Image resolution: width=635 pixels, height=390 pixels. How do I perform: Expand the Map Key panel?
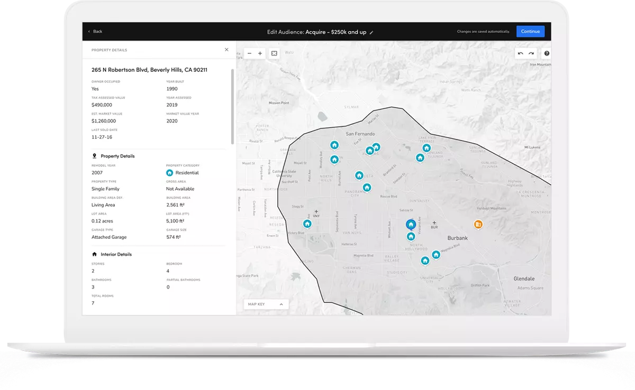[266, 304]
